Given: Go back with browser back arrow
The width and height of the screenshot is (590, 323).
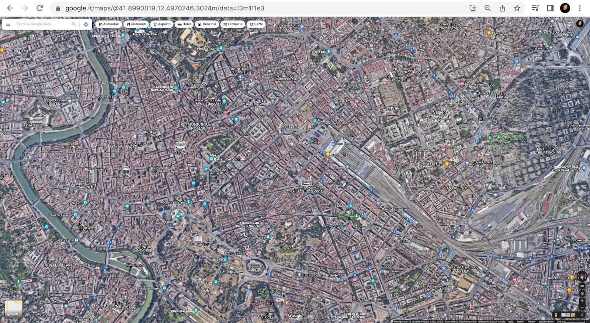Looking at the screenshot, I should [x=10, y=8].
